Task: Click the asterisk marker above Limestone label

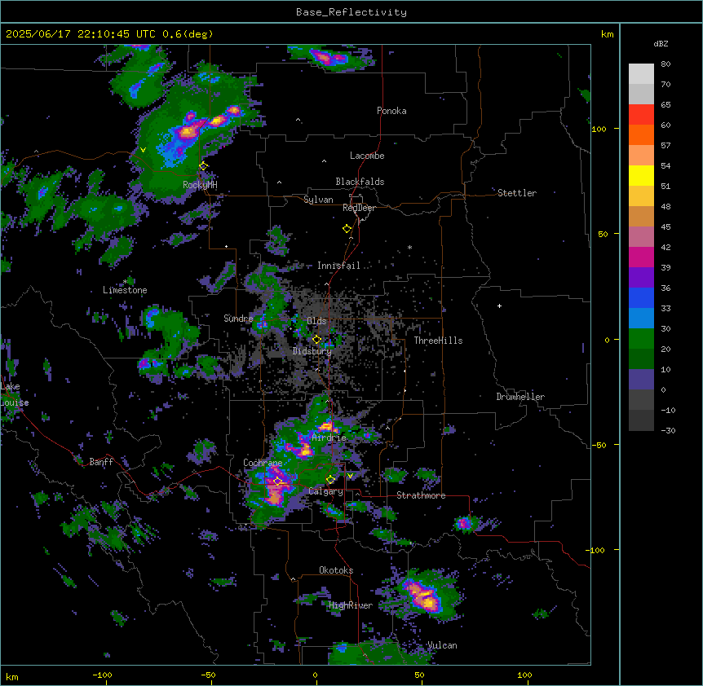Action: coord(125,282)
